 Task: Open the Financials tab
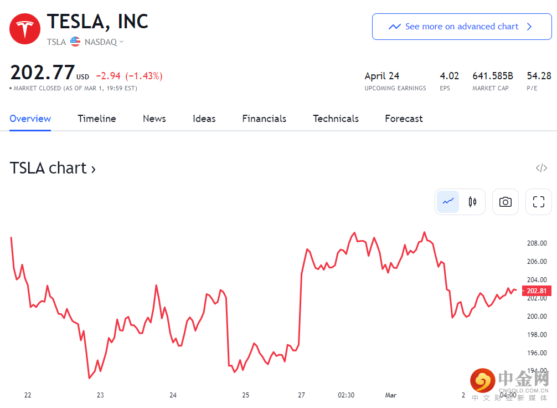pos(264,119)
